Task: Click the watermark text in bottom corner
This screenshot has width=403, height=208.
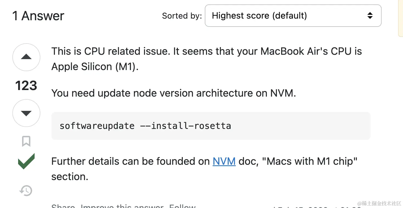Action: [379, 203]
